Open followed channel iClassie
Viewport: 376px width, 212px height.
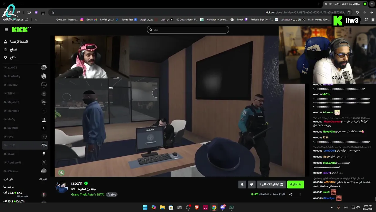25,171
